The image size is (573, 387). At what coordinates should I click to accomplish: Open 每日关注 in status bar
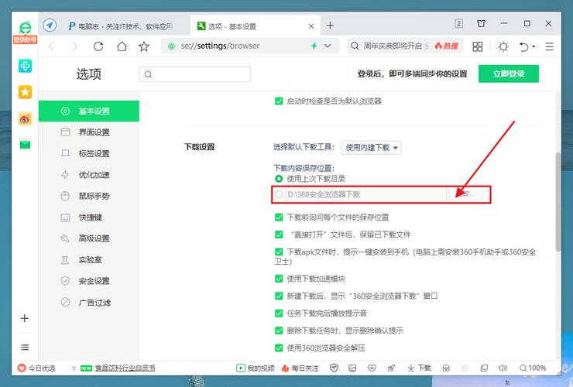pos(300,368)
